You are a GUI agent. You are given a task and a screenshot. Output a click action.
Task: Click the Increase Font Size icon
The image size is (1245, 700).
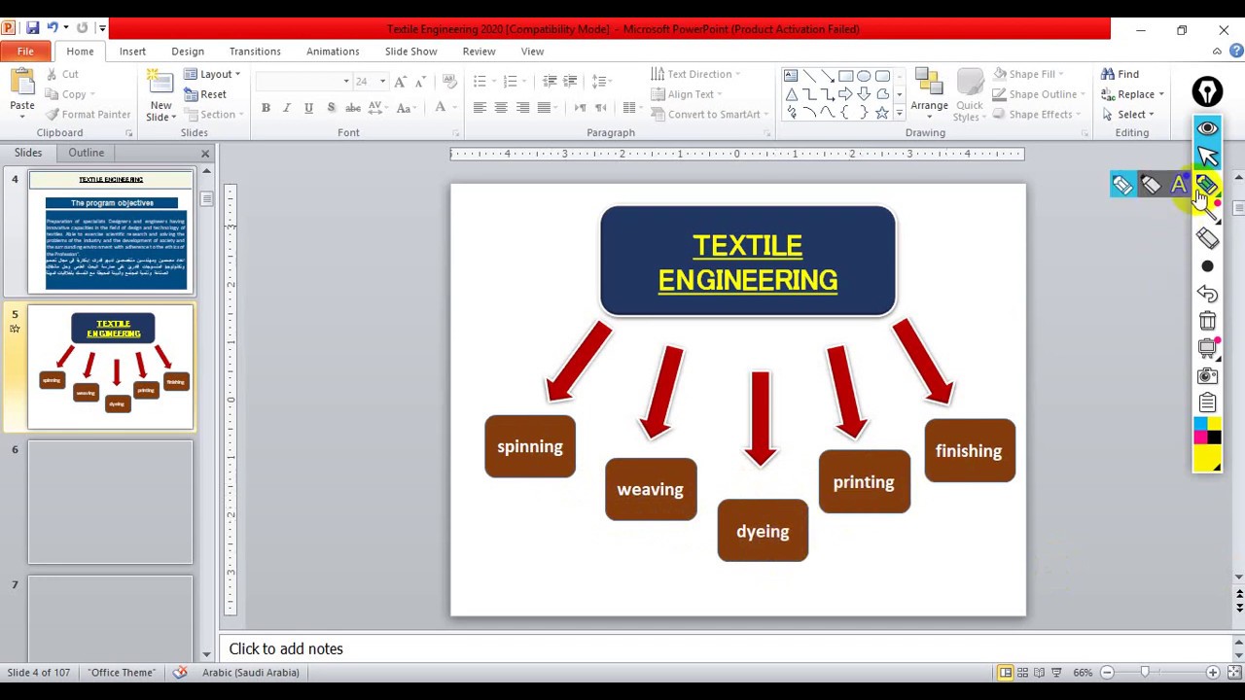[400, 82]
